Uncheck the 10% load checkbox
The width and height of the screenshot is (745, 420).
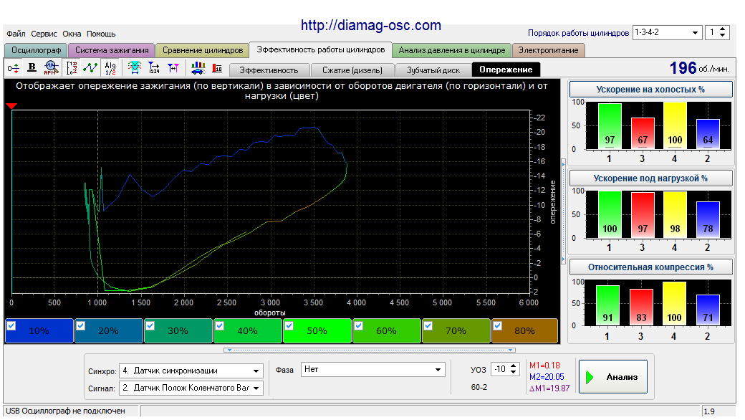(x=11, y=326)
